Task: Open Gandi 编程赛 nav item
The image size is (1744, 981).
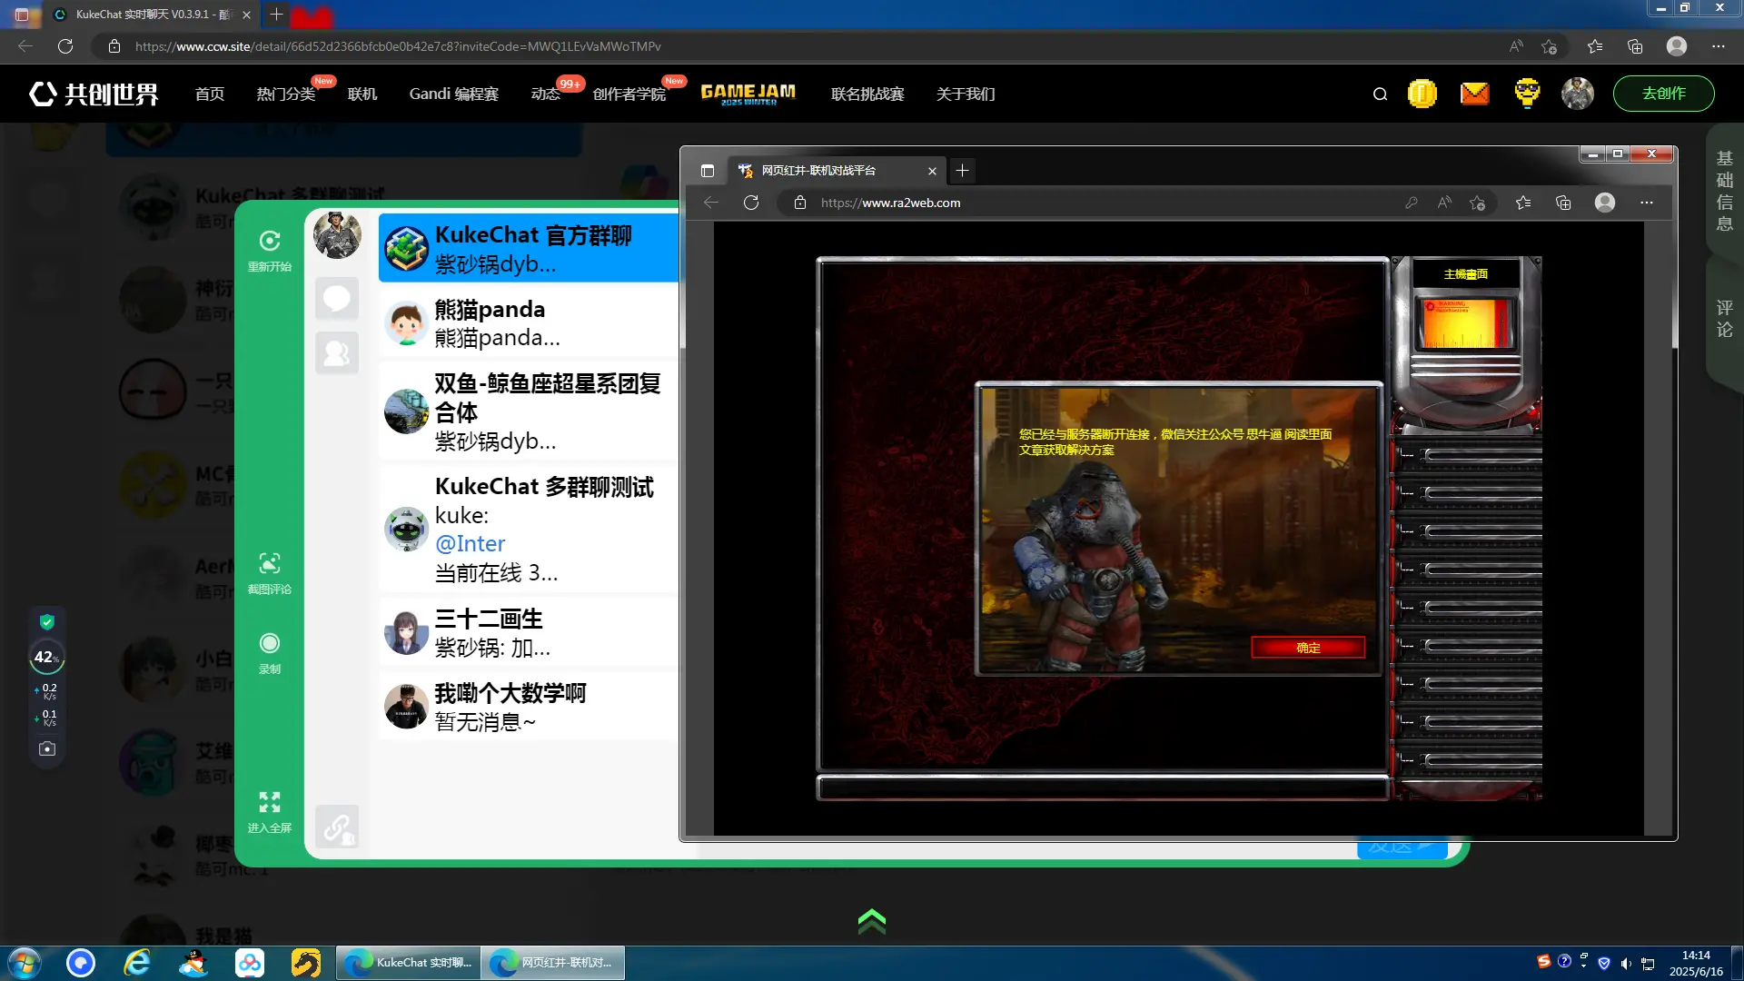Action: pyautogui.click(x=453, y=94)
